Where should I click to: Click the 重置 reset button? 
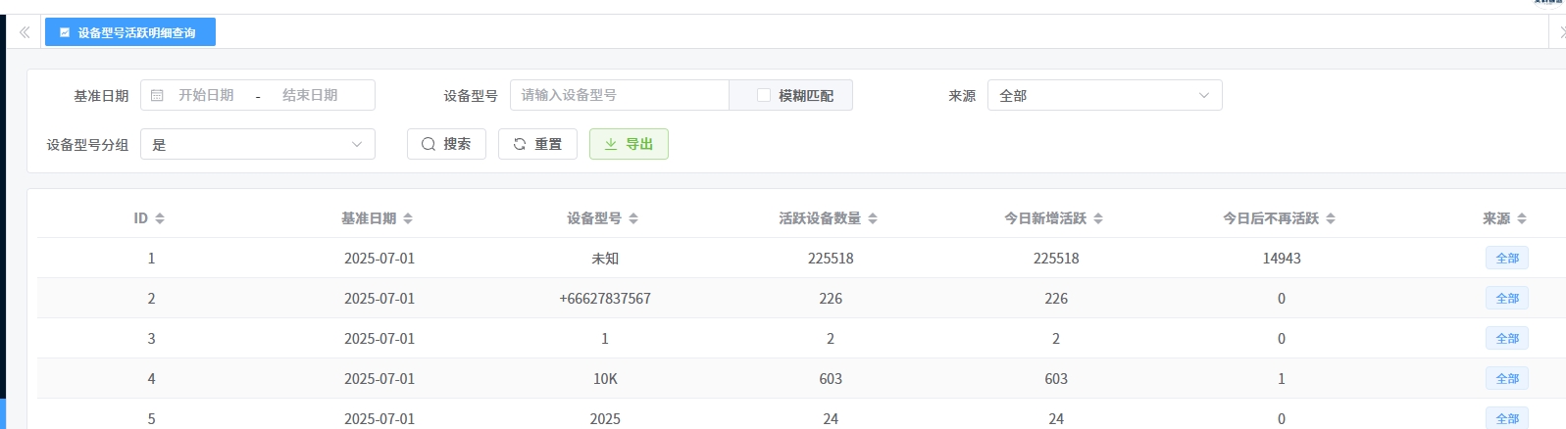[x=537, y=144]
